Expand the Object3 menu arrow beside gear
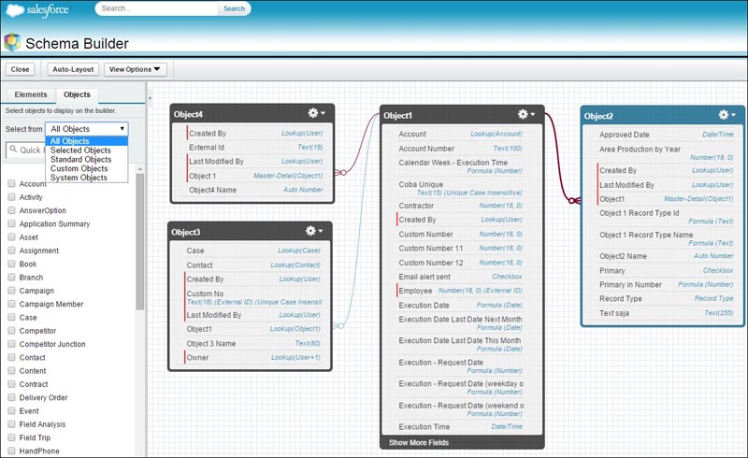This screenshot has height=458, width=748. [x=321, y=231]
